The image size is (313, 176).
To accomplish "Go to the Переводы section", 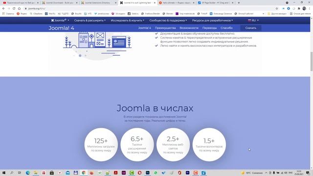I will pos(209,28).
